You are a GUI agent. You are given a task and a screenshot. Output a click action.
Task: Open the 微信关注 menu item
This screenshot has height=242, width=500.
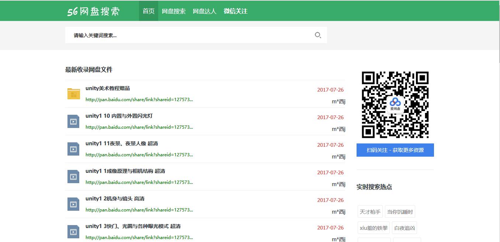pos(235,11)
